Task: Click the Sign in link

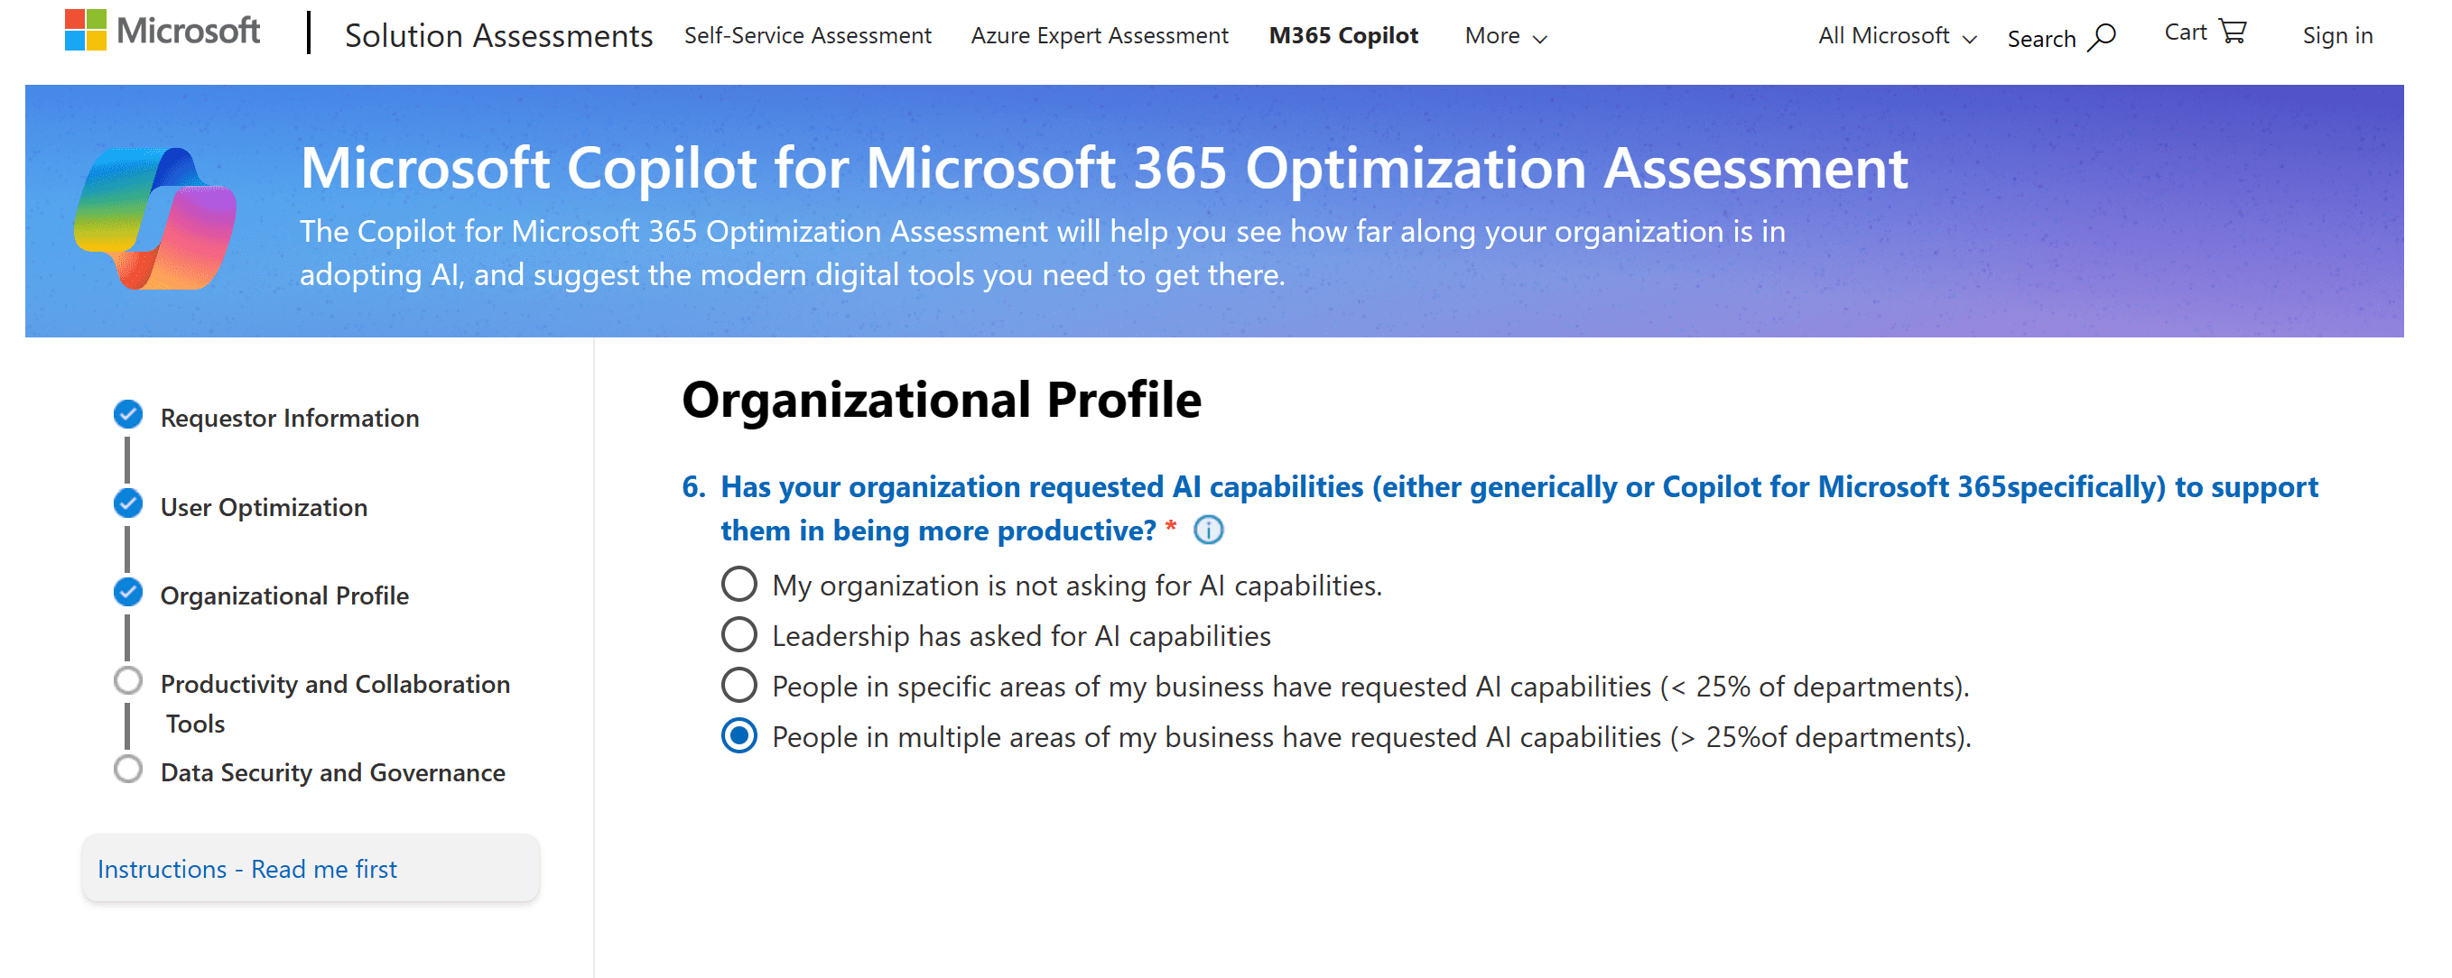Action: 2336,36
